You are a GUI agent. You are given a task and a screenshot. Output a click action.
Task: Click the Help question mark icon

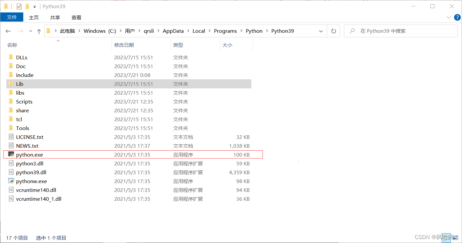click(x=457, y=17)
